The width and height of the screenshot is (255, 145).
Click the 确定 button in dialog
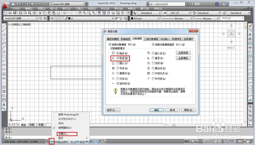pyautogui.click(x=157, y=110)
